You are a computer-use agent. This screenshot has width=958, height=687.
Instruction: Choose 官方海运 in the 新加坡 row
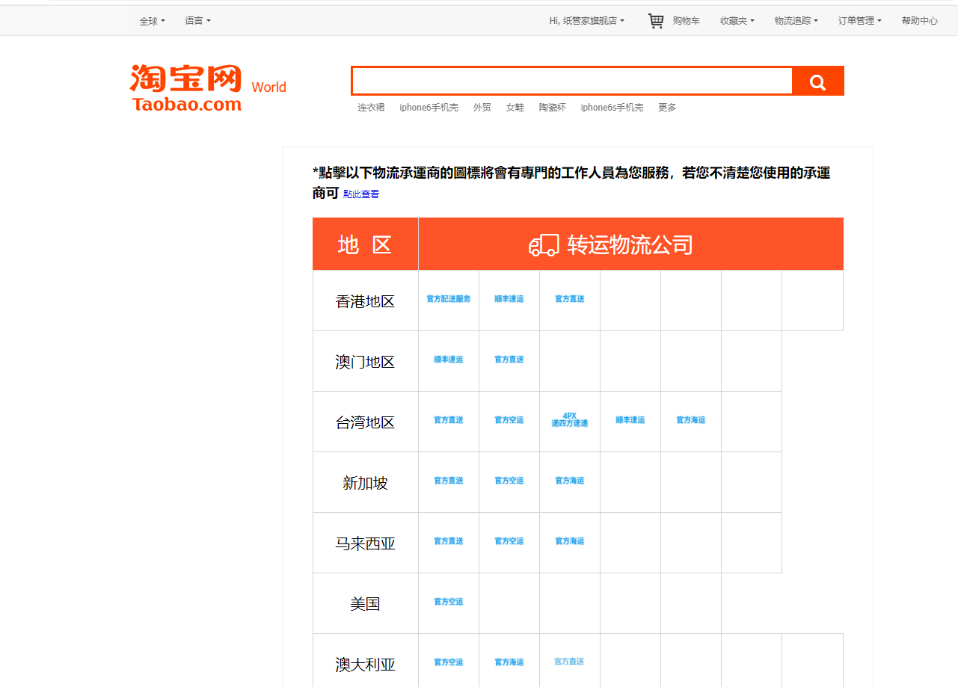click(x=570, y=481)
